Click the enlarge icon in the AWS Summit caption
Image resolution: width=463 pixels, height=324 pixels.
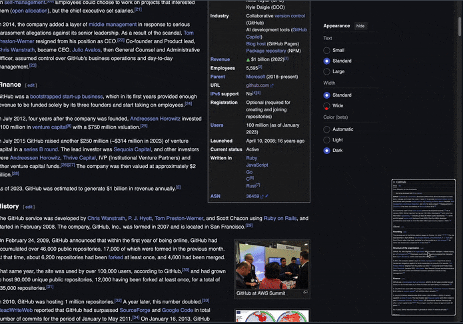(x=305, y=293)
